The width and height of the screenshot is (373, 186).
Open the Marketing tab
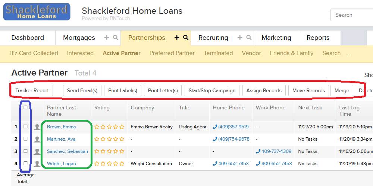pos(276,38)
